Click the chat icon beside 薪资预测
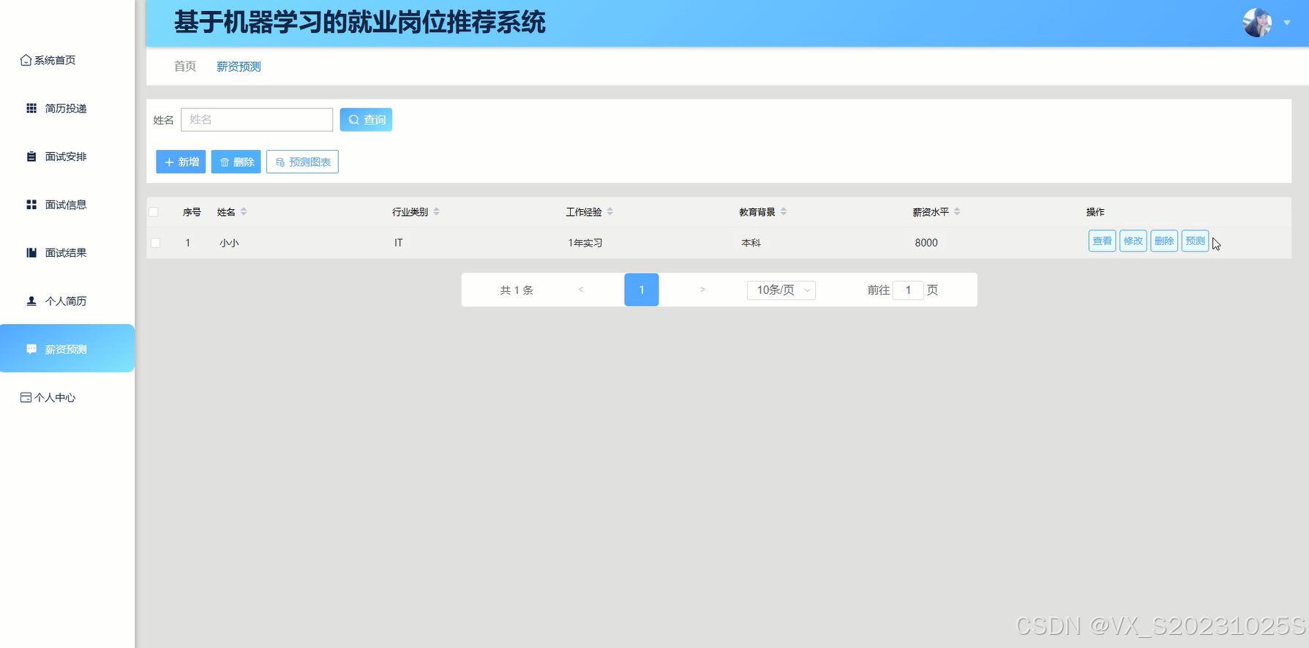This screenshot has width=1309, height=648. click(x=31, y=350)
